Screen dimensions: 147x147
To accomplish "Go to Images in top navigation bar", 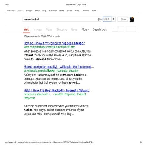I will tap(29, 10).
